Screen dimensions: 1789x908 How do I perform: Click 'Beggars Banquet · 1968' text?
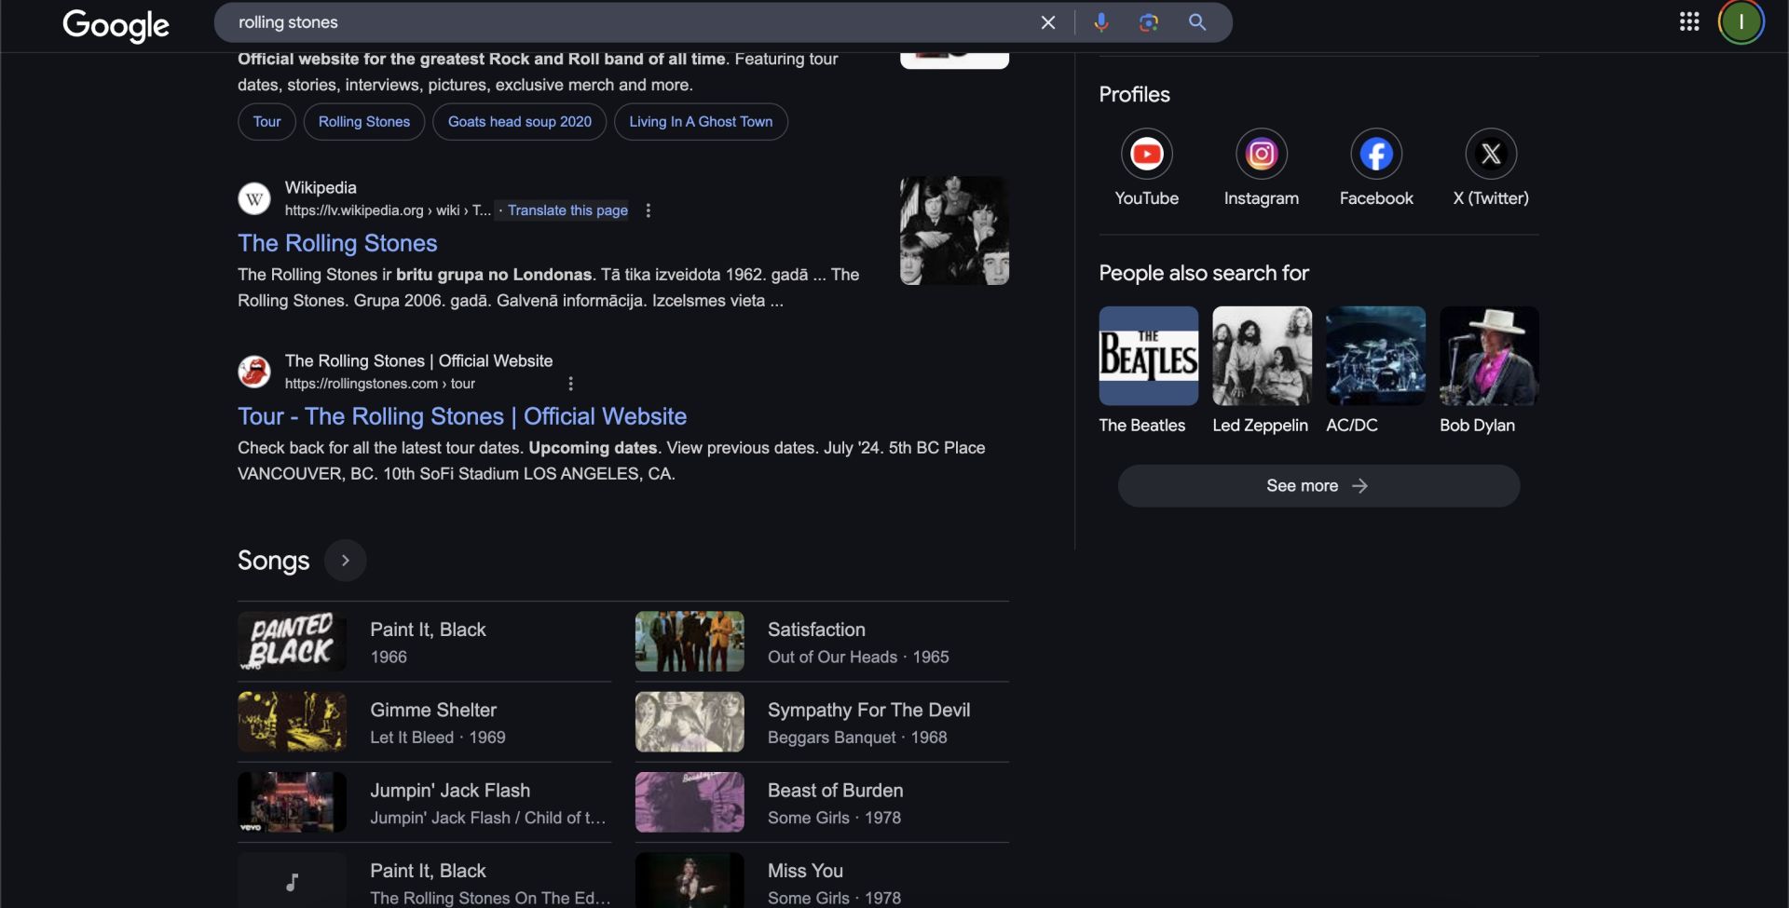857,738
